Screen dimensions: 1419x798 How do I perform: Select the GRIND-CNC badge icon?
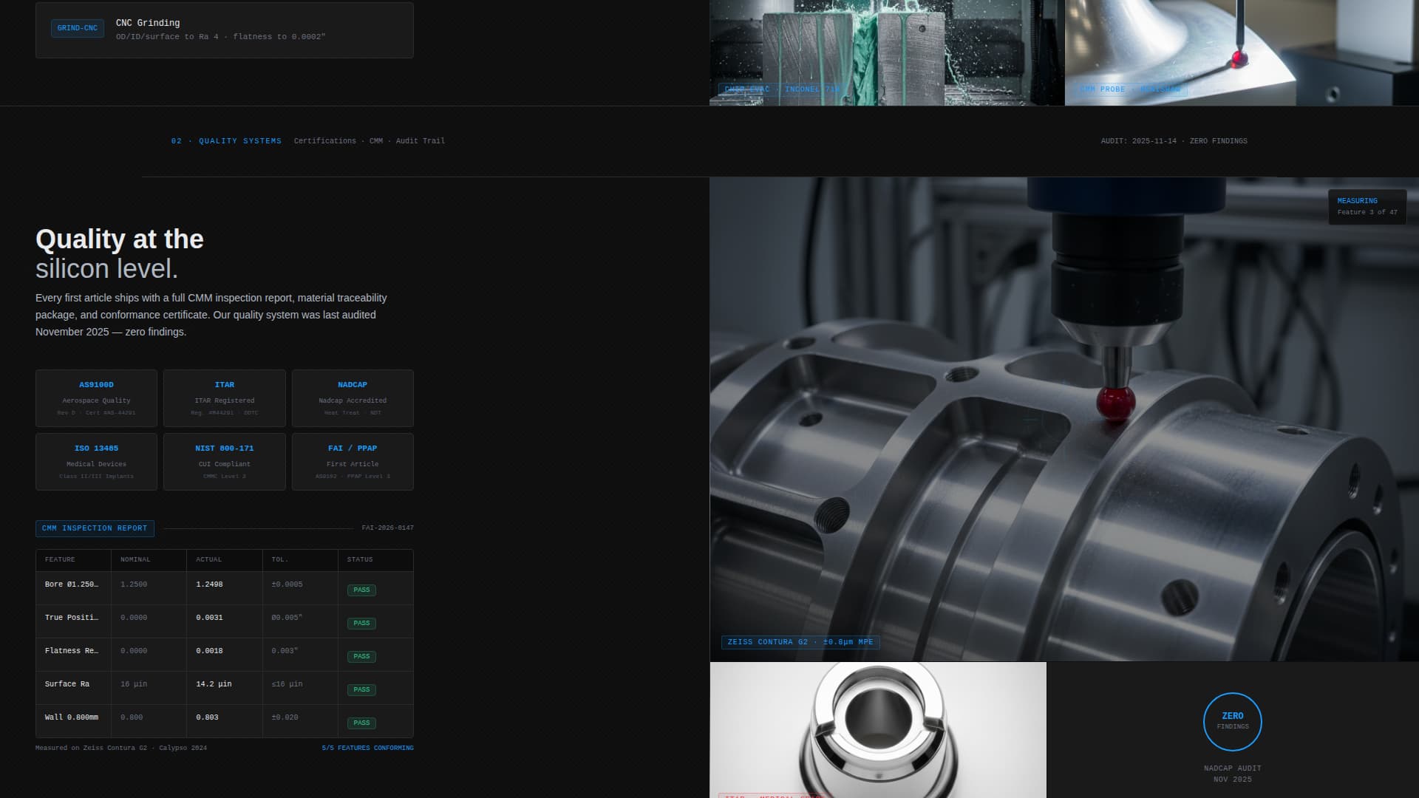pos(77,29)
